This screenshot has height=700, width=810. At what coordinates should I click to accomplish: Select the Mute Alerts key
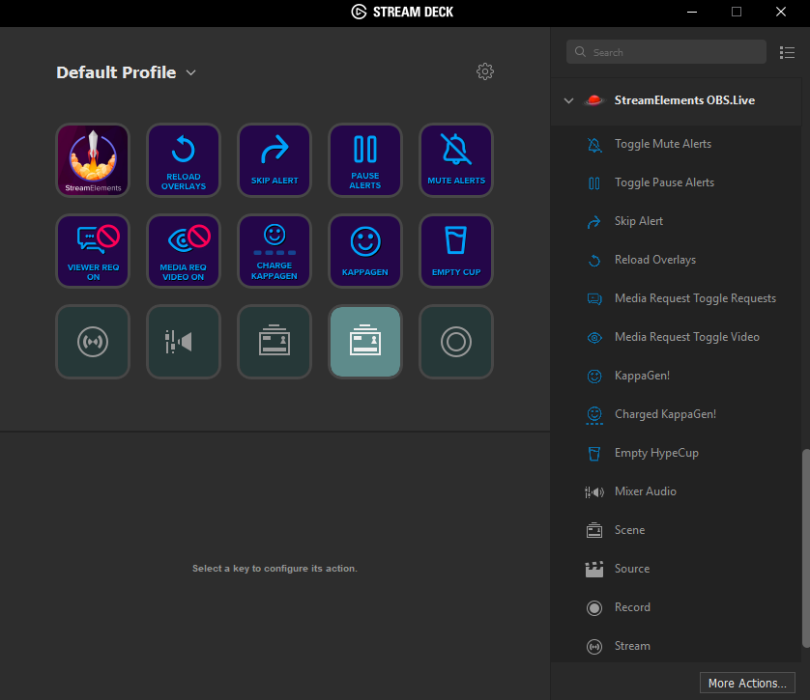[456, 160]
